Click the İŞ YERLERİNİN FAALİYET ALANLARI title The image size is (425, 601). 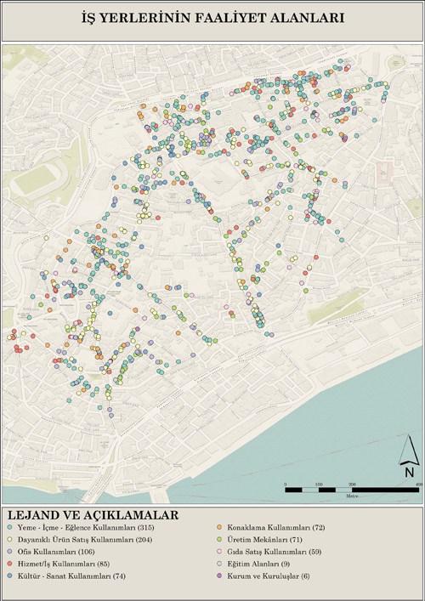pos(212,18)
